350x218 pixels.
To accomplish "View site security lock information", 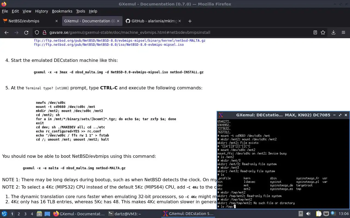I will 44,32.
